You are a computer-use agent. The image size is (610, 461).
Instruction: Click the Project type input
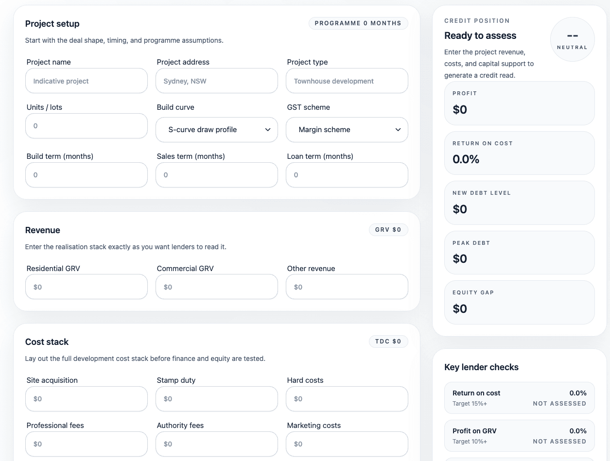click(347, 81)
